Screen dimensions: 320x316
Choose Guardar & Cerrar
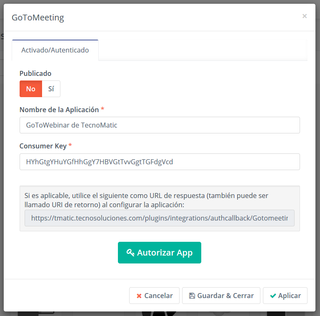[x=221, y=296]
